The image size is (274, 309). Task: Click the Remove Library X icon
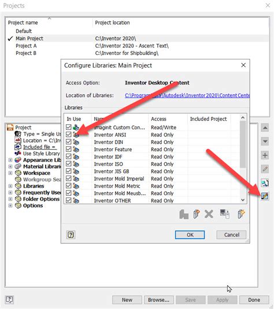point(209,214)
